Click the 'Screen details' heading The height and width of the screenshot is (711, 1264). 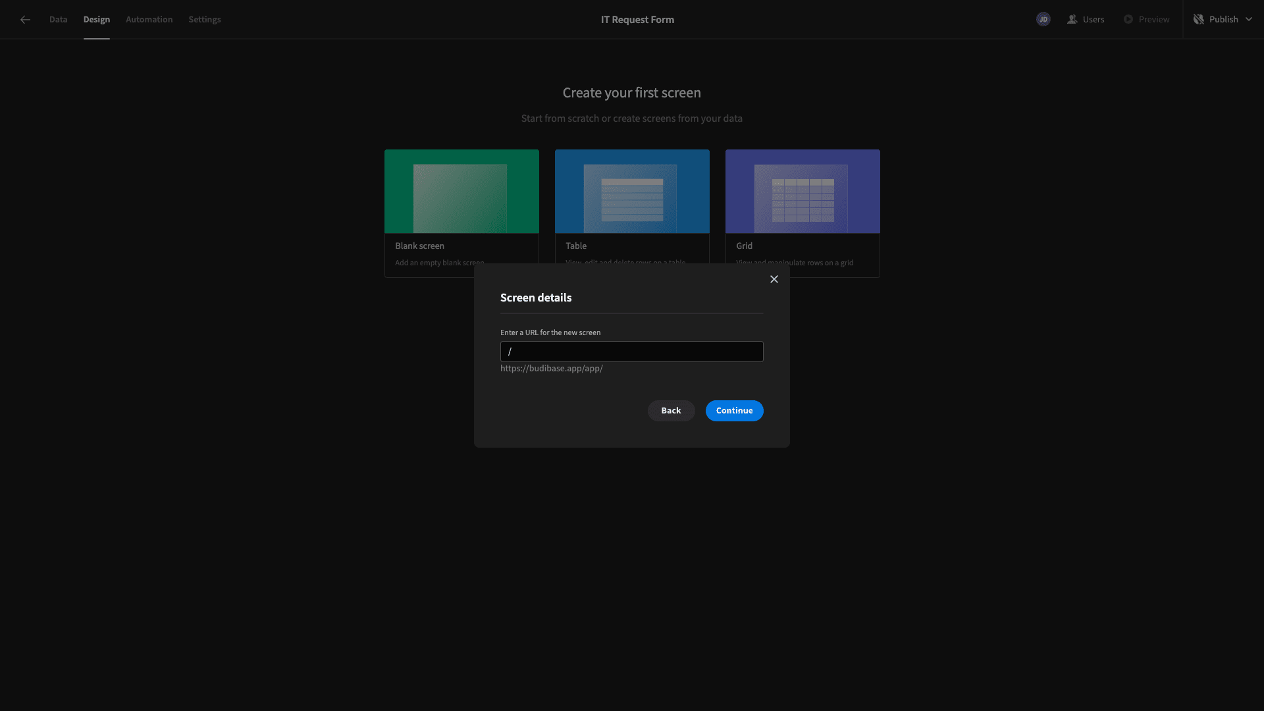pyautogui.click(x=536, y=298)
